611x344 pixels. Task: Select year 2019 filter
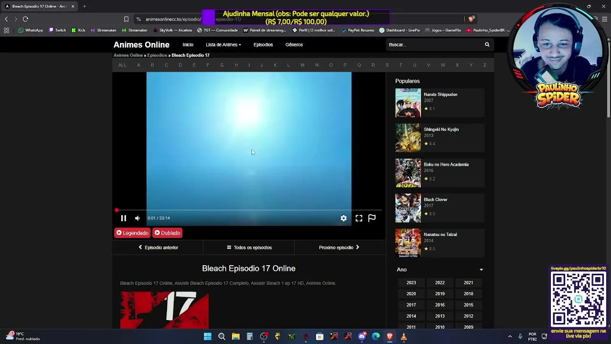[440, 294]
